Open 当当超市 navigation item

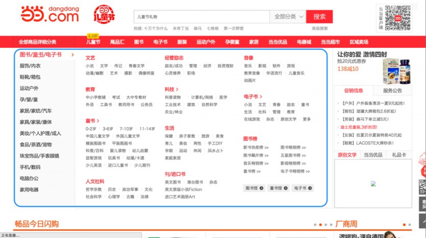click(330, 42)
